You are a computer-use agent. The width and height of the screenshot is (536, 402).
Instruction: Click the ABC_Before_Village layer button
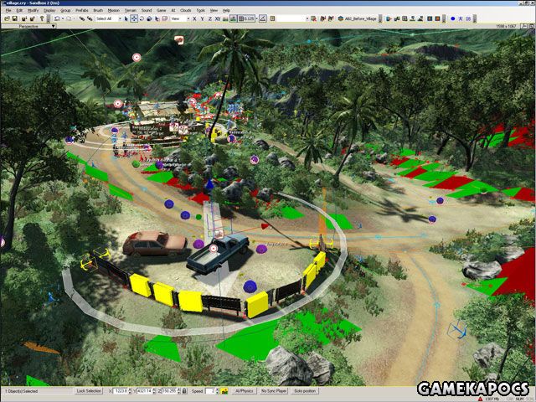click(x=358, y=18)
